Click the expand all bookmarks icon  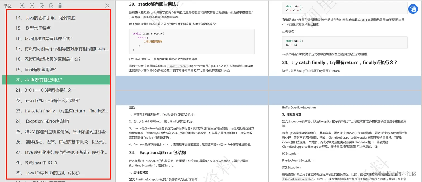pos(23,5)
